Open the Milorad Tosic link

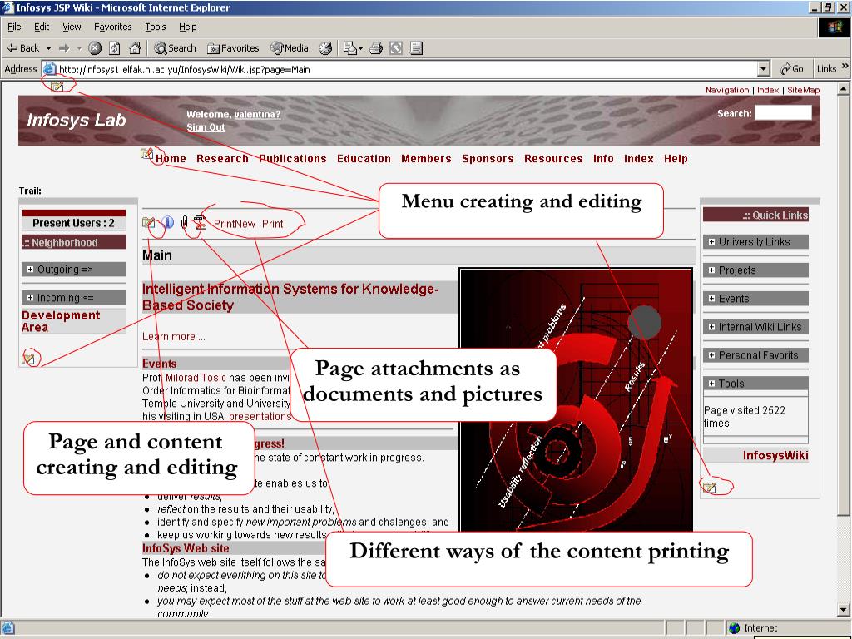[195, 378]
